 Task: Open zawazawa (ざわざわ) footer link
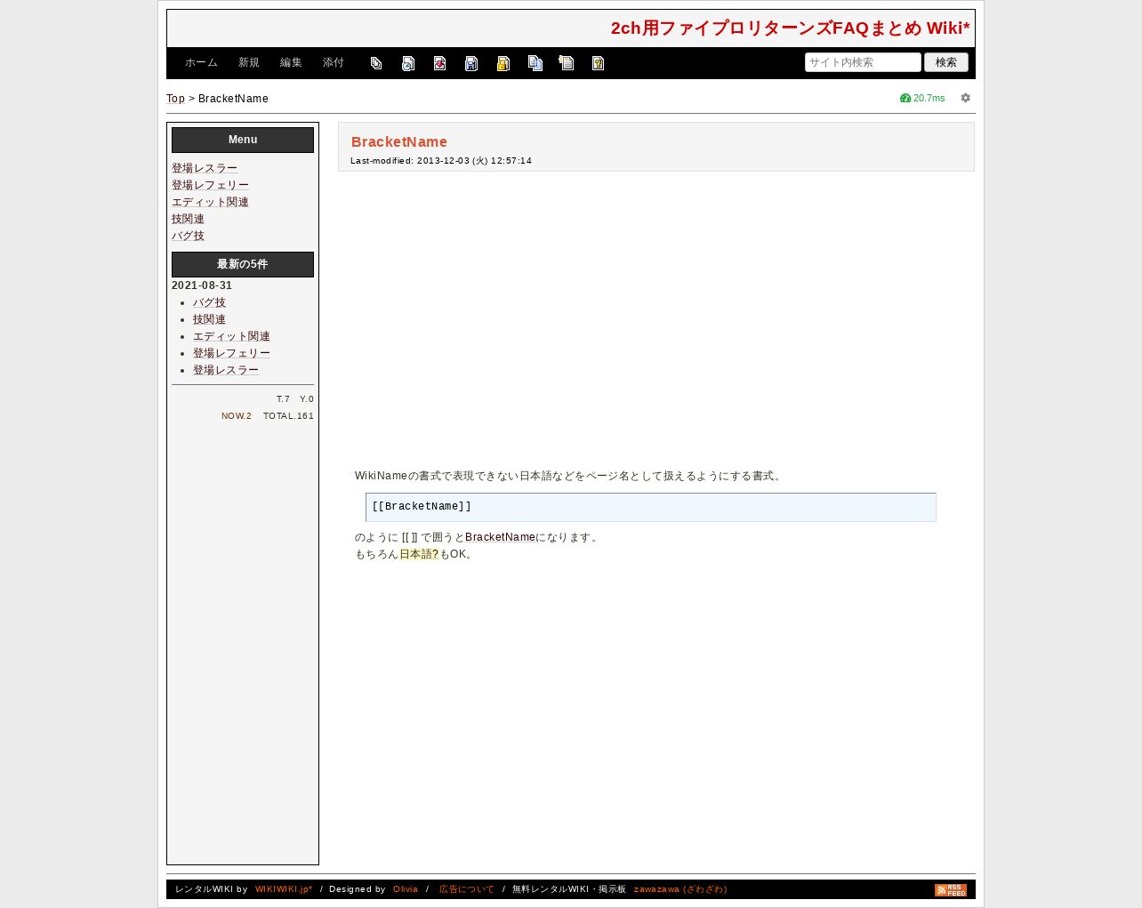click(x=680, y=889)
